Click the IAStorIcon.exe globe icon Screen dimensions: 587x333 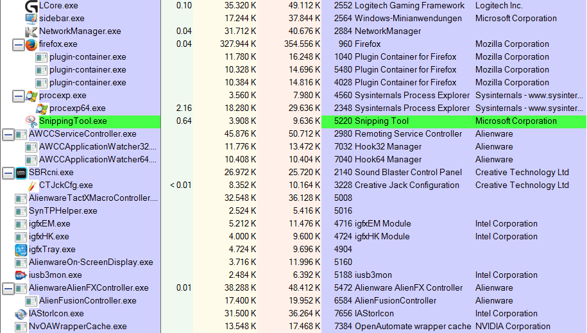pos(21,314)
